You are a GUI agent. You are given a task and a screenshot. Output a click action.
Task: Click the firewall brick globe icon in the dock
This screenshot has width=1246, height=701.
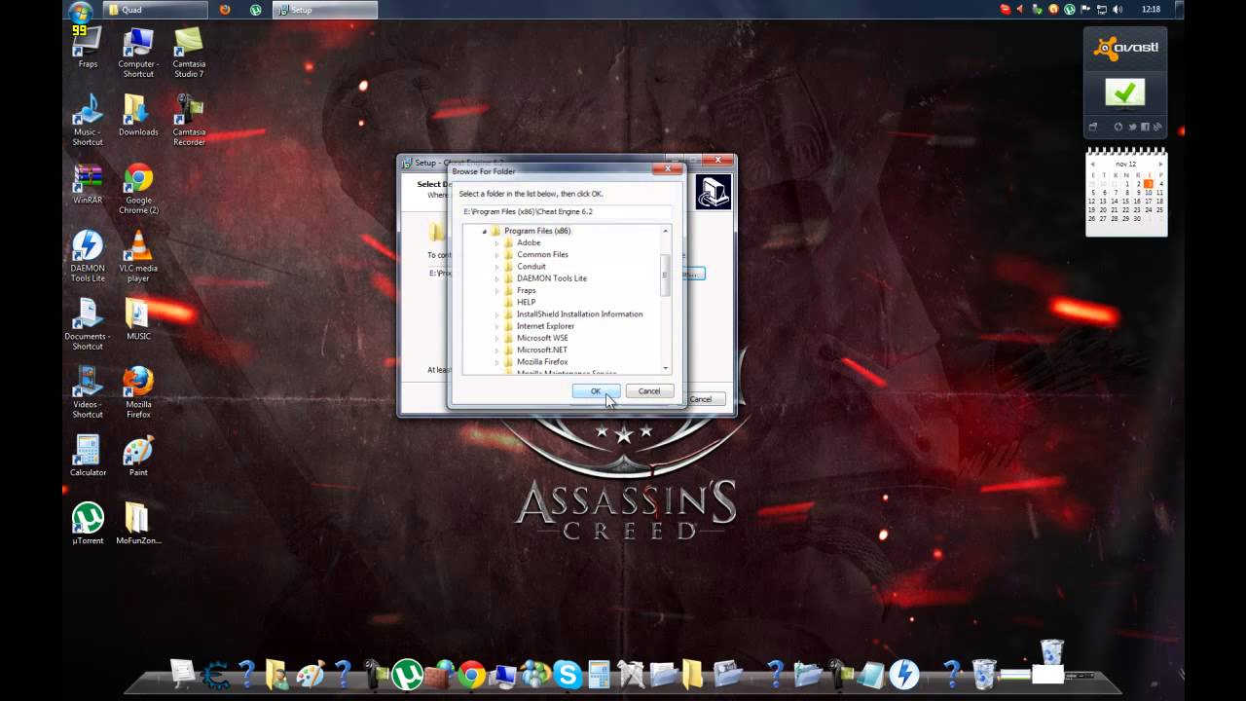click(x=441, y=674)
